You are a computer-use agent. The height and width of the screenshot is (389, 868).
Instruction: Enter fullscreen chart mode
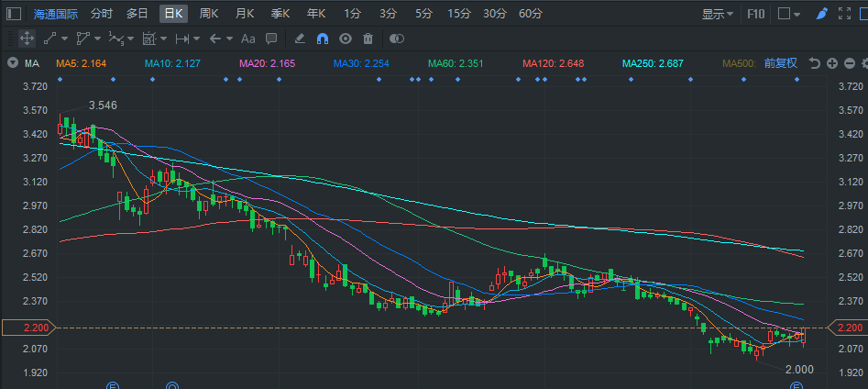click(x=844, y=14)
